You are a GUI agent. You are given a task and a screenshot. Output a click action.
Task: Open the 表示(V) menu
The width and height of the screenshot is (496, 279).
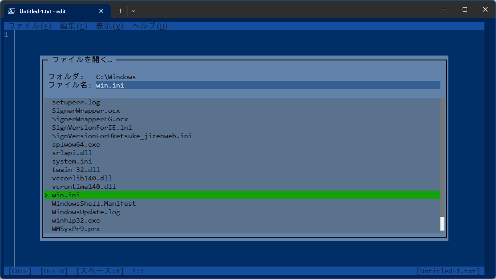[x=109, y=26]
